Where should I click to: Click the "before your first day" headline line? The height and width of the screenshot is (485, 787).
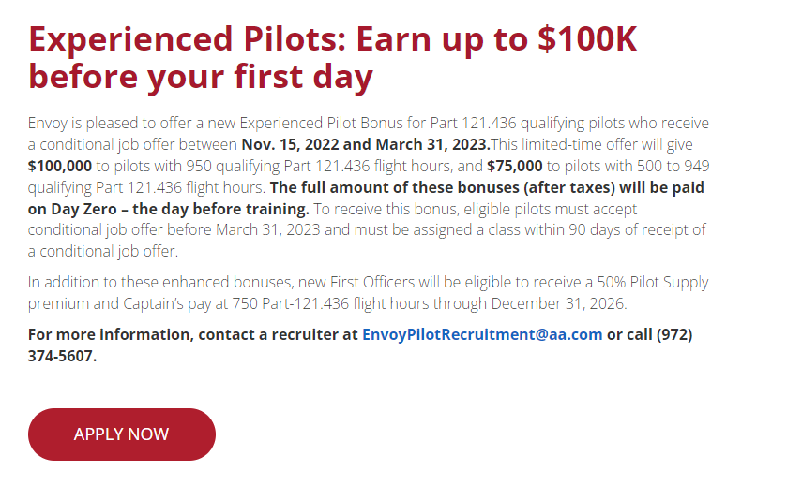200,77
